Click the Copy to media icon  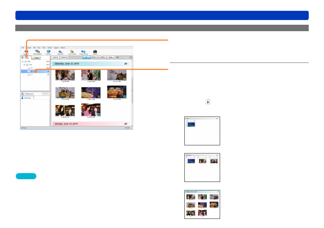click(72, 51)
